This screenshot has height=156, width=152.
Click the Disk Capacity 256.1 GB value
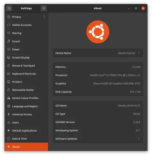(135, 92)
